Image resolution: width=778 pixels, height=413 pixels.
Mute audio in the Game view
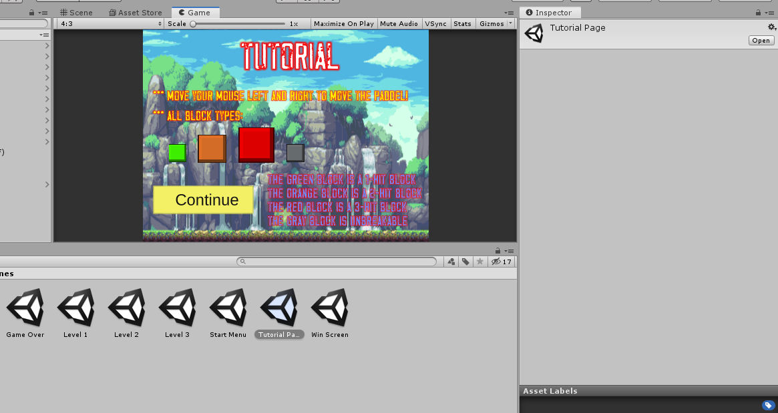click(x=399, y=23)
